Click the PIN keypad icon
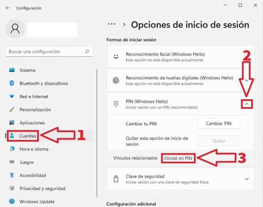This screenshot has height=207, width=263. coord(116,104)
